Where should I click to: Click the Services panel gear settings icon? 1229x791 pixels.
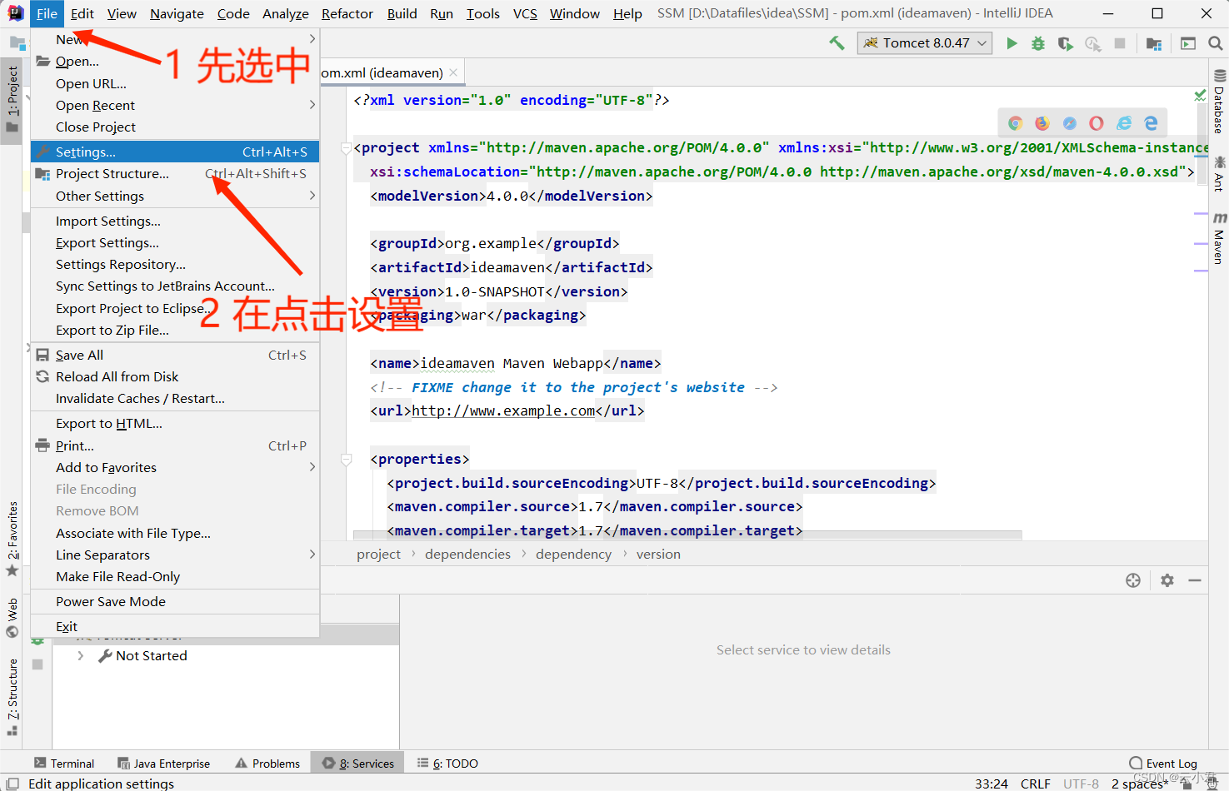[1167, 580]
